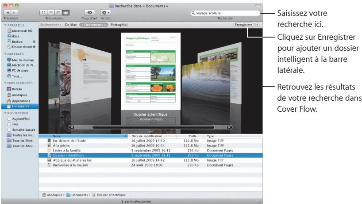This screenshot has width=362, height=204.
Task: Select the Ce Mac search scope
Action: (71, 25)
